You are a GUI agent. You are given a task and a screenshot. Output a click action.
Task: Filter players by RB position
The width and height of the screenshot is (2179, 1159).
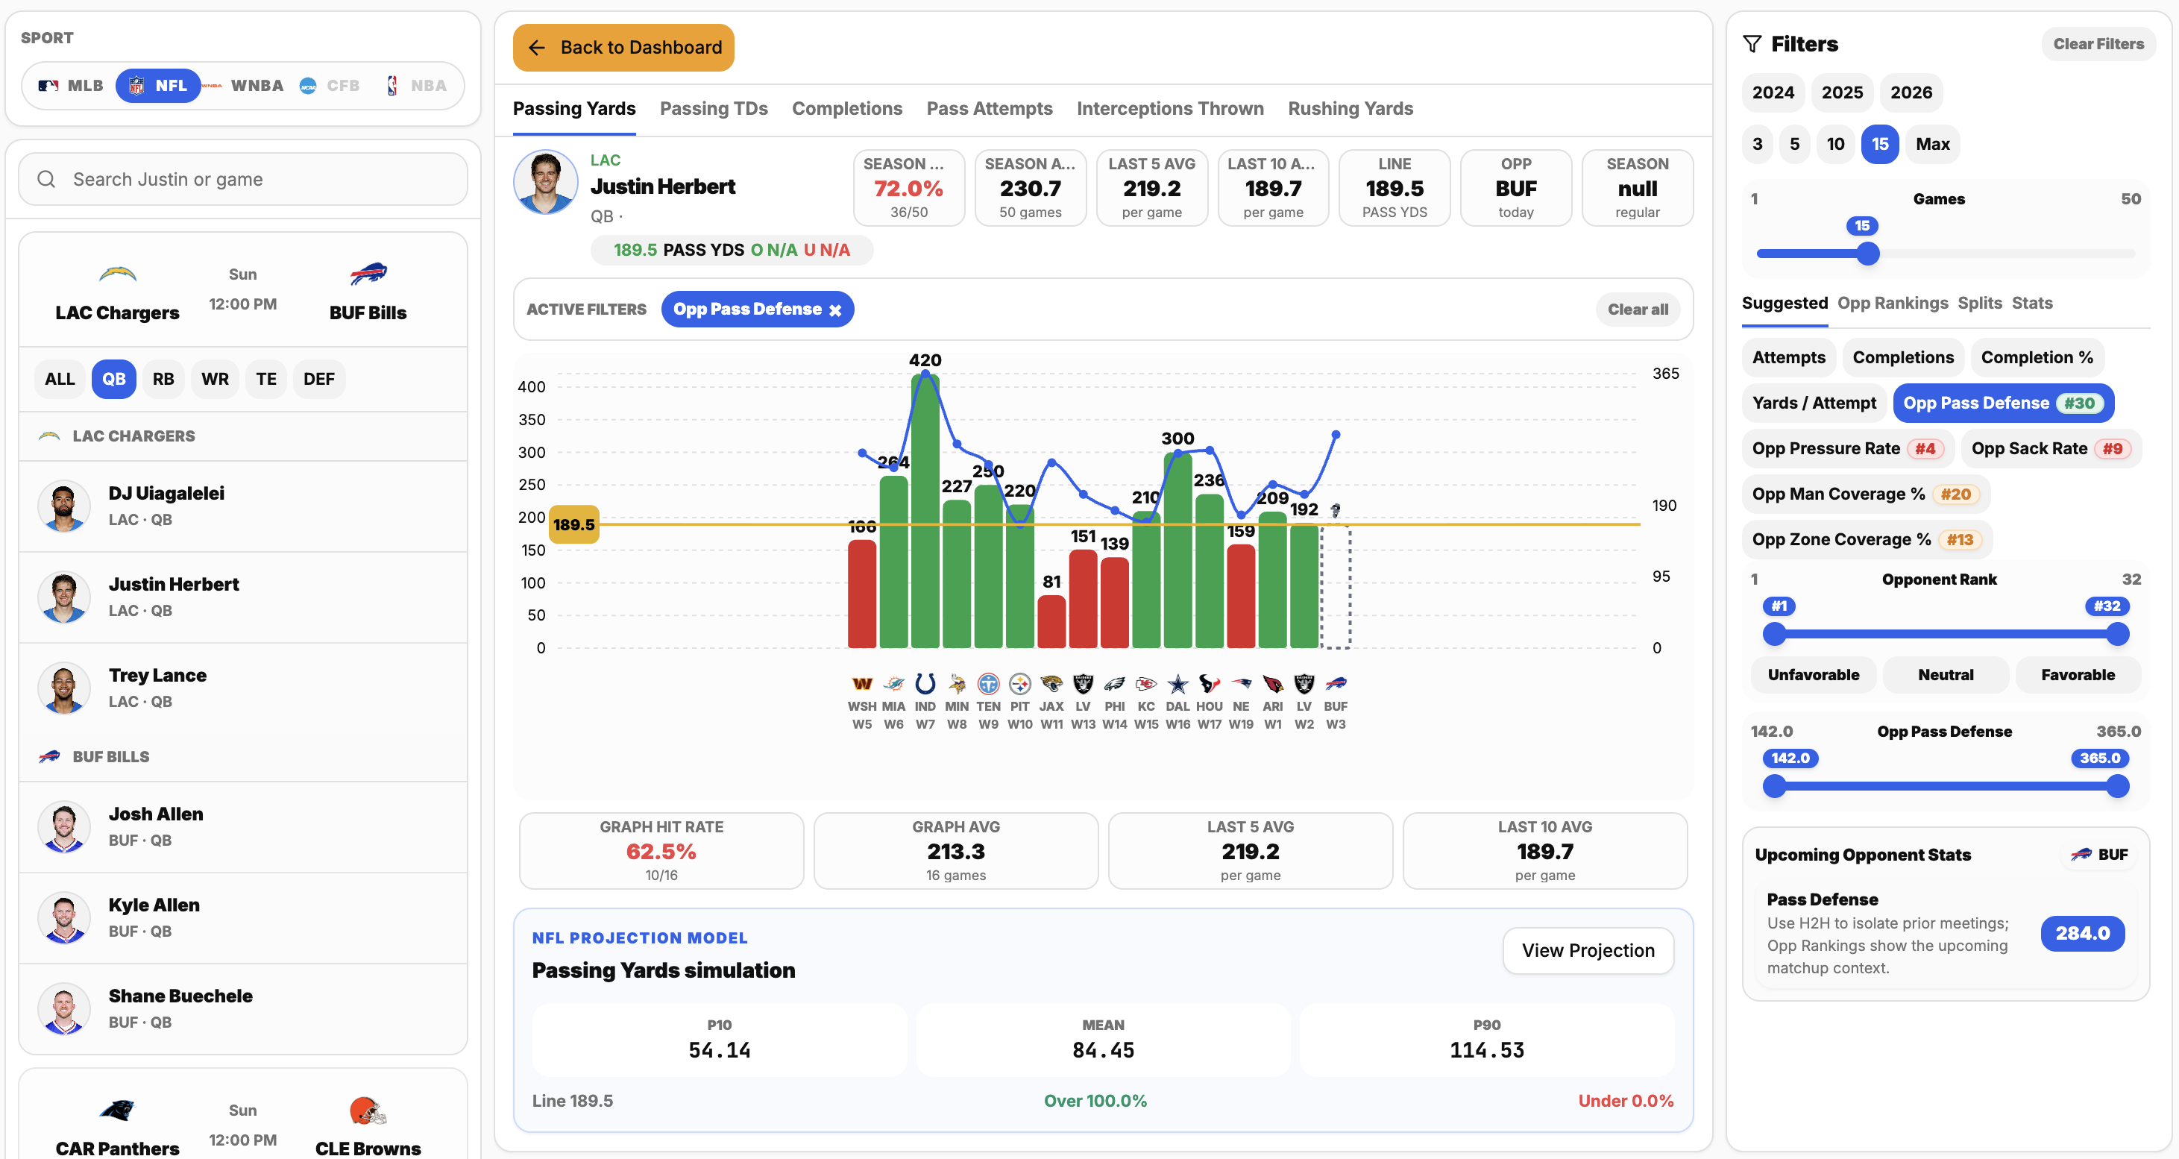pyautogui.click(x=163, y=379)
